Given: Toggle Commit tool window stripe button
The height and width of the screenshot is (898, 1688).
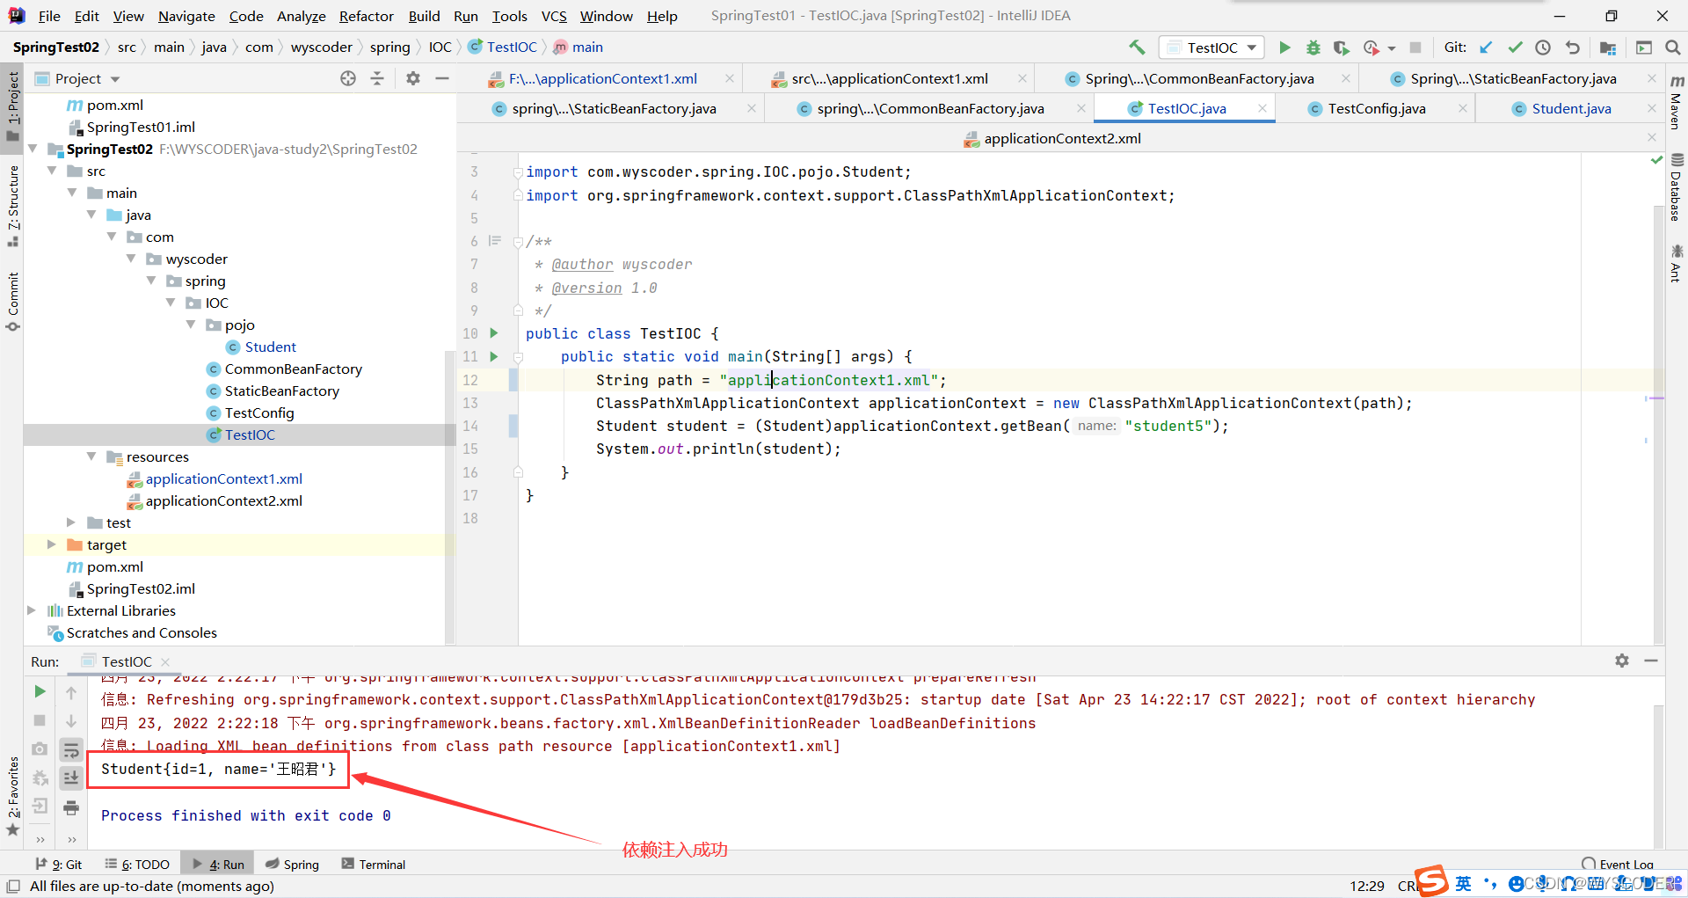Looking at the screenshot, I should pos(12,302).
